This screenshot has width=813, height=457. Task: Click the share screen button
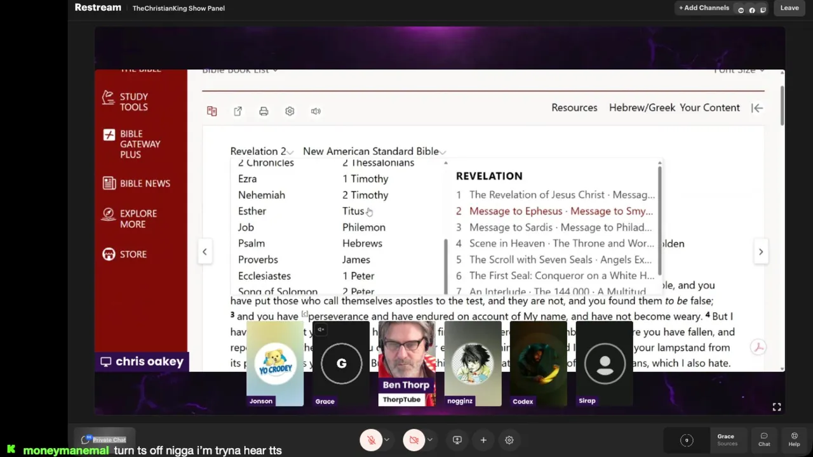457,440
